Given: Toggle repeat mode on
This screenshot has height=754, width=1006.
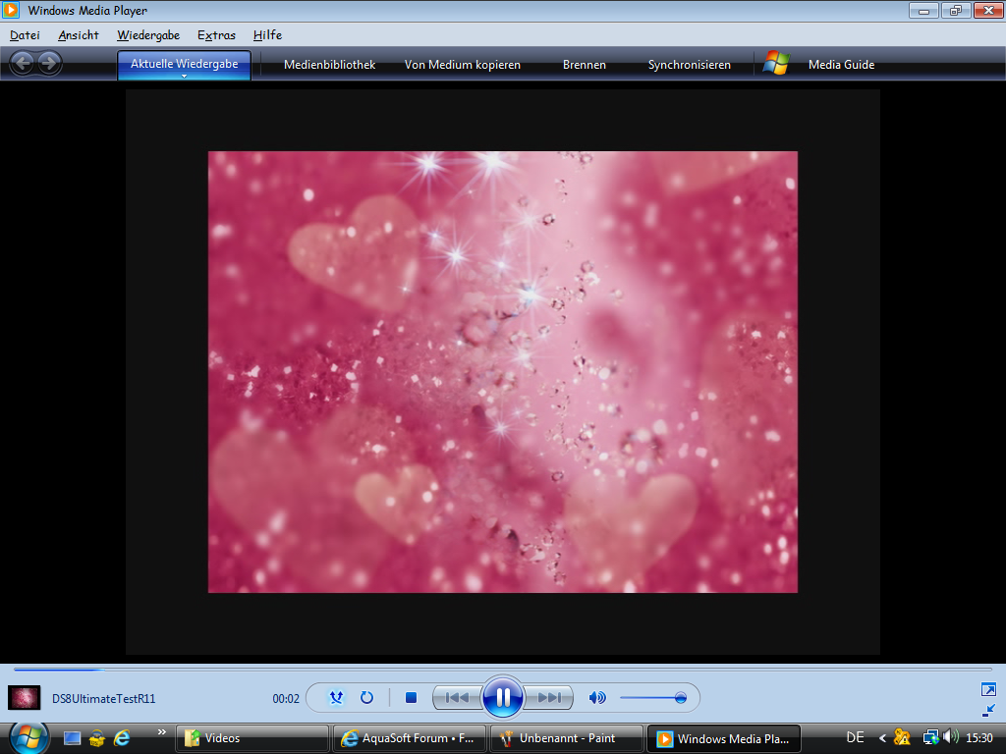Looking at the screenshot, I should [x=366, y=698].
